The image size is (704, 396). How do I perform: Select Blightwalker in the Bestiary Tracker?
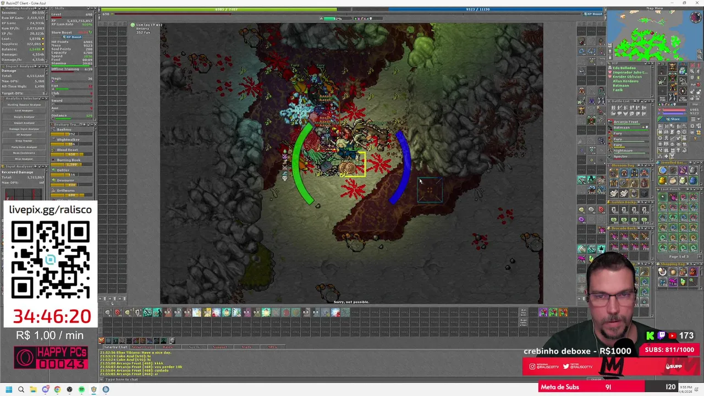73,141
